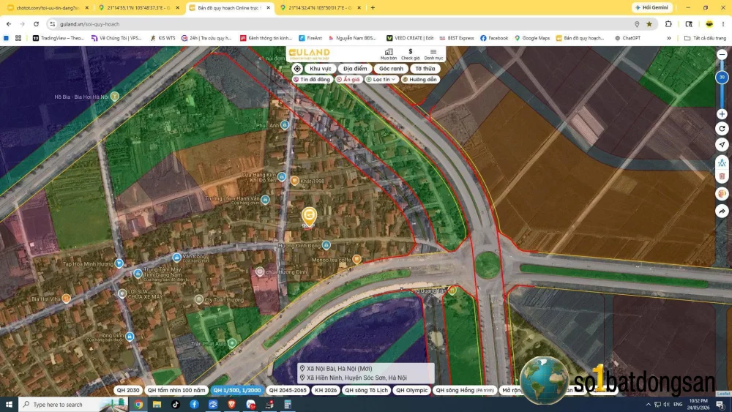Toggle Tin đã đăng listings
Screen dimensions: 732x412
tap(312, 79)
